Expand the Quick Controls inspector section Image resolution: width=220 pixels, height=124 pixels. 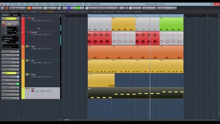point(10,98)
